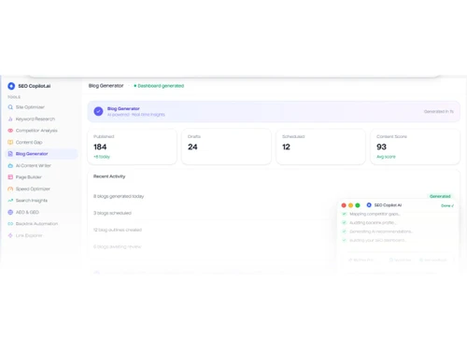The width and height of the screenshot is (467, 350).
Task: Select the Backlink Automation link icon
Action: [10, 224]
